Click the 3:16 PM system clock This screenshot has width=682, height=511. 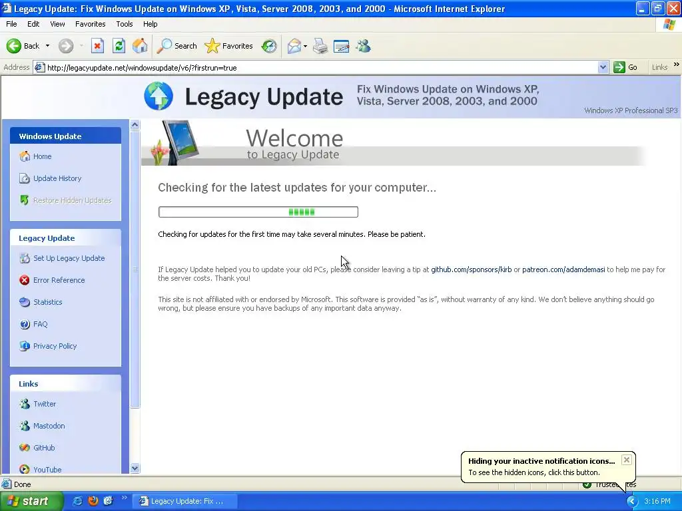pyautogui.click(x=657, y=501)
